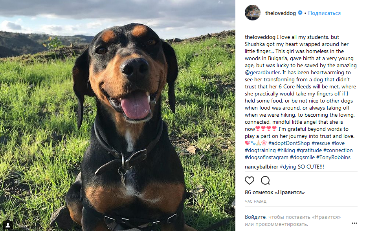367x231 pixels.
Task: Click the verified badge next to thelovedog
Action: pyautogui.click(x=300, y=13)
